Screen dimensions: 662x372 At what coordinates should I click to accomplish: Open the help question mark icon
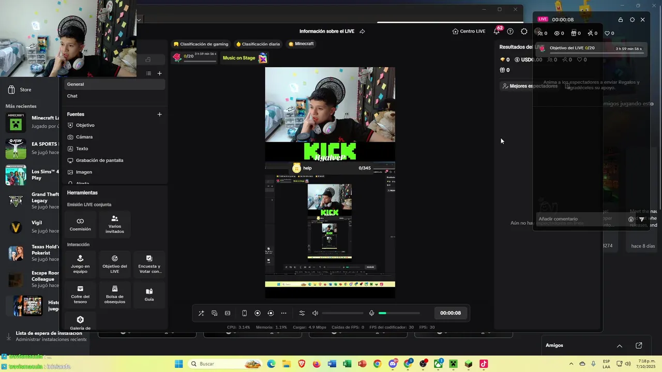click(x=510, y=32)
